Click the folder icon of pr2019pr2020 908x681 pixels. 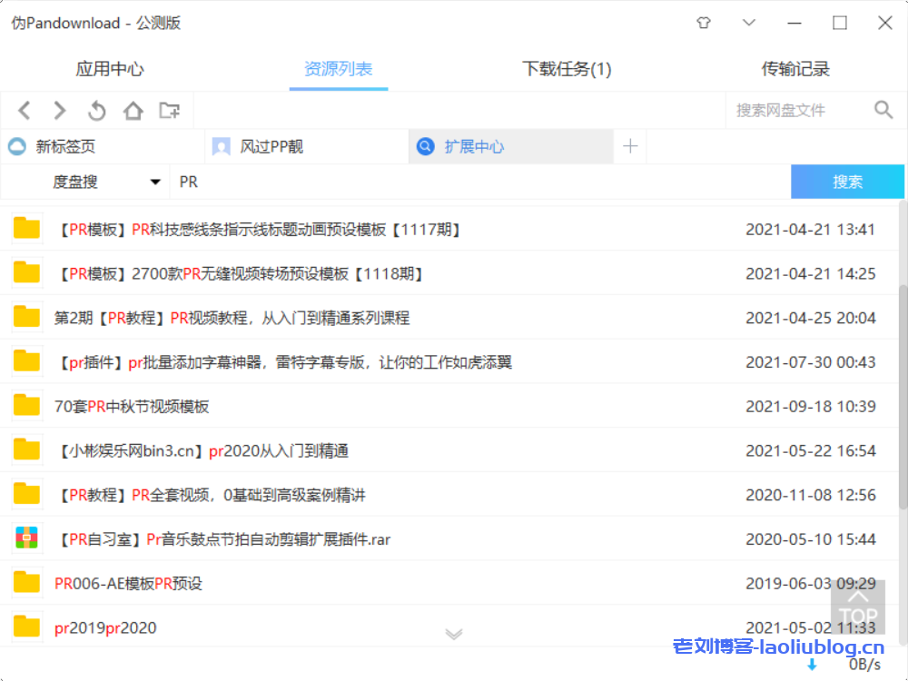[x=25, y=627]
